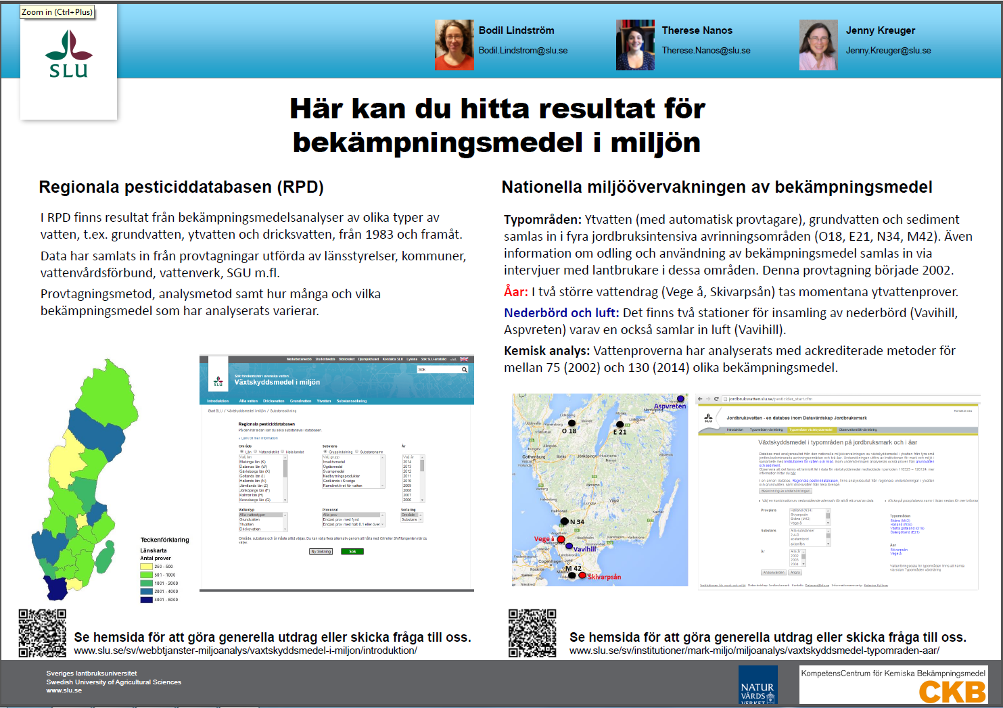Select the Gruppindelning radio button under Substans
The image size is (1003, 708).
point(326,452)
